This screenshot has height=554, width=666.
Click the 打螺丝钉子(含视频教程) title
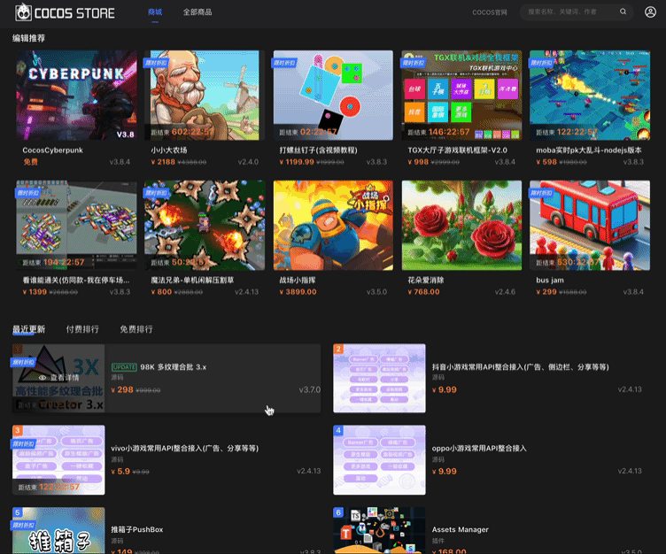(x=318, y=150)
